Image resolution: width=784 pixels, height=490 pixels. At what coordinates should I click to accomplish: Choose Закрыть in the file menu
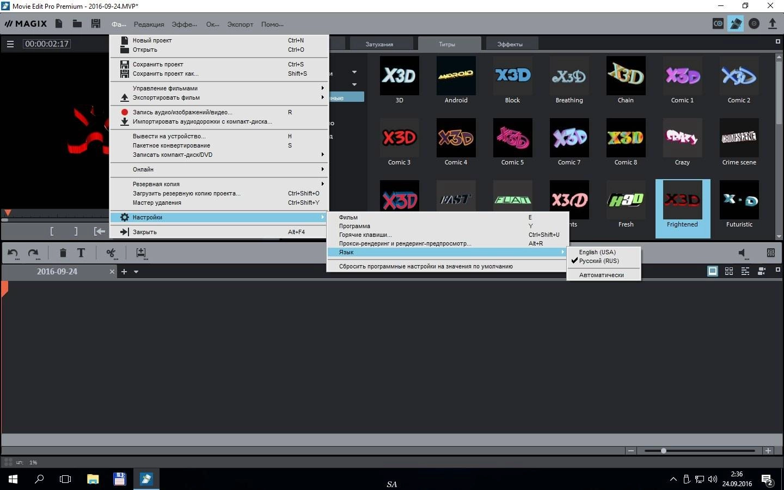[219, 232]
